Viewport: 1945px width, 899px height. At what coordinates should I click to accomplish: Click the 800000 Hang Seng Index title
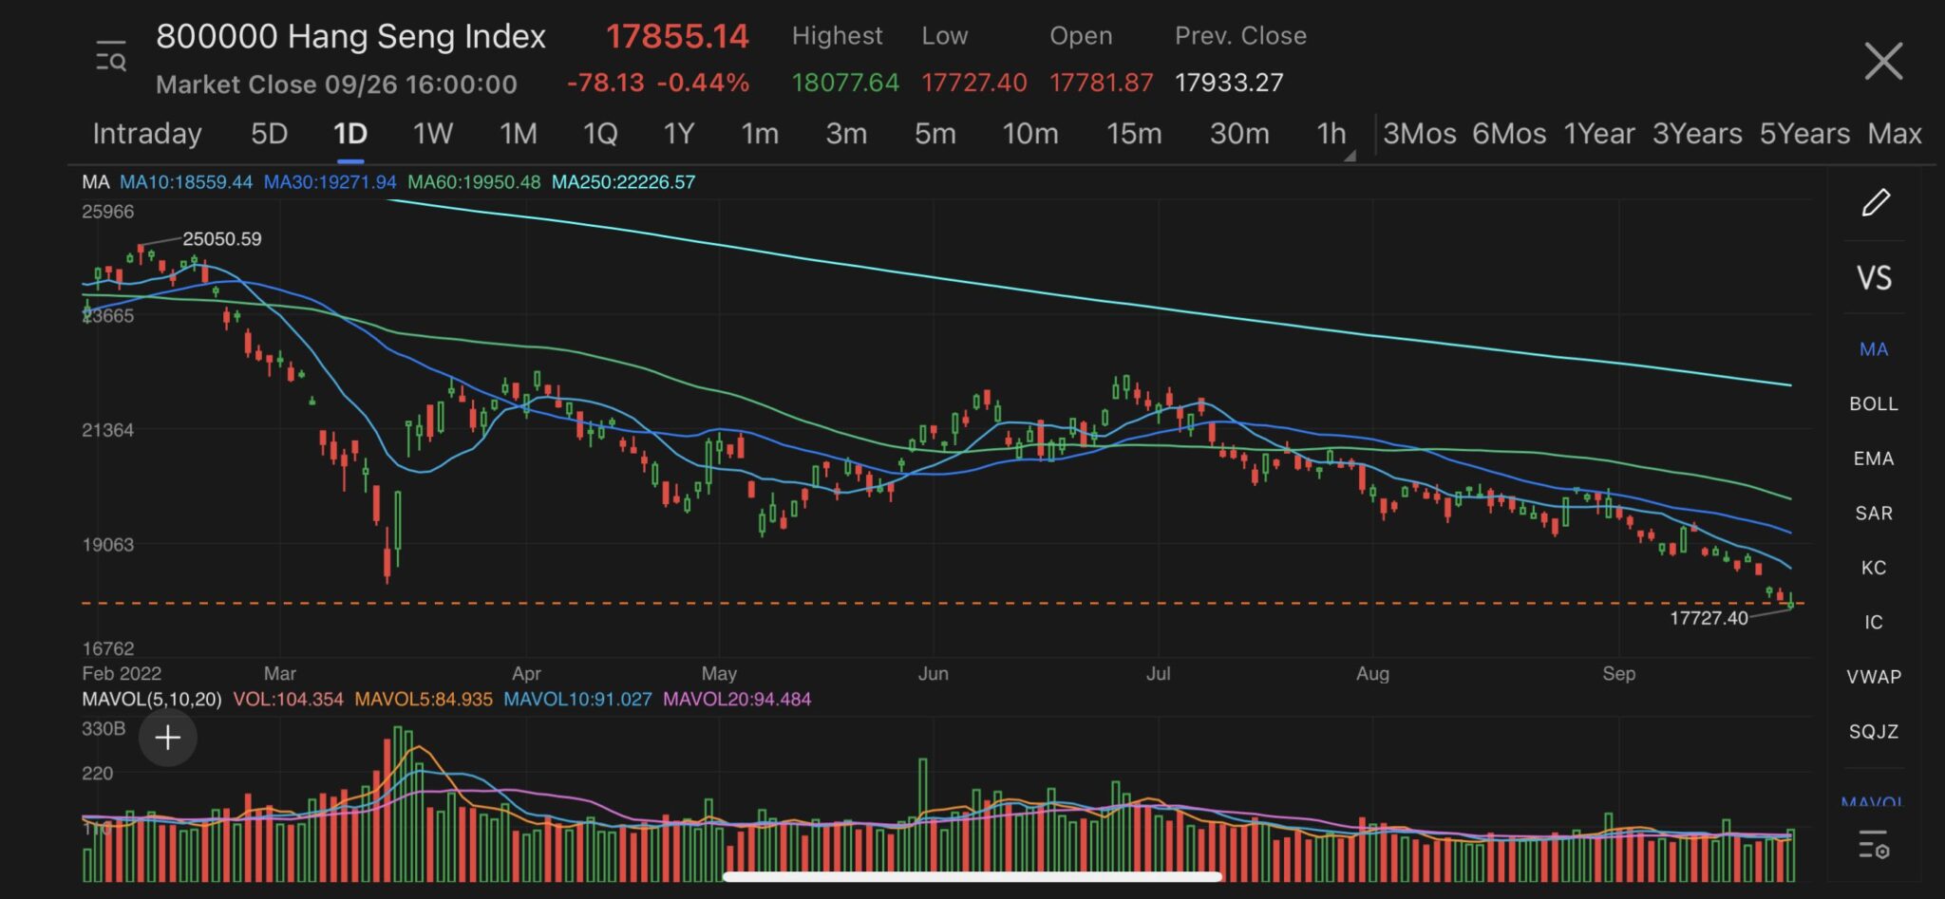(350, 37)
